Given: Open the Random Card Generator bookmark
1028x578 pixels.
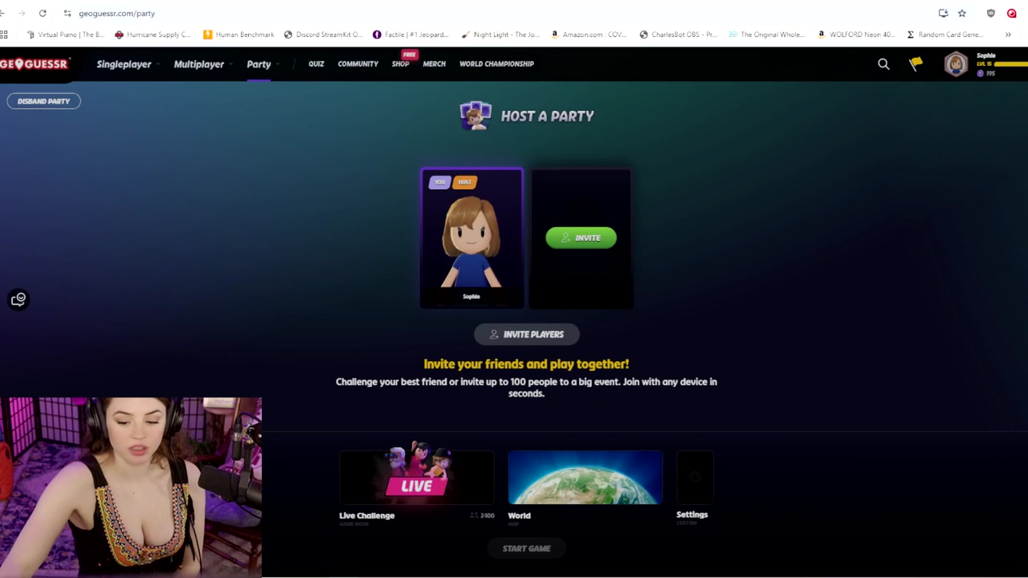Looking at the screenshot, I should click(x=945, y=34).
